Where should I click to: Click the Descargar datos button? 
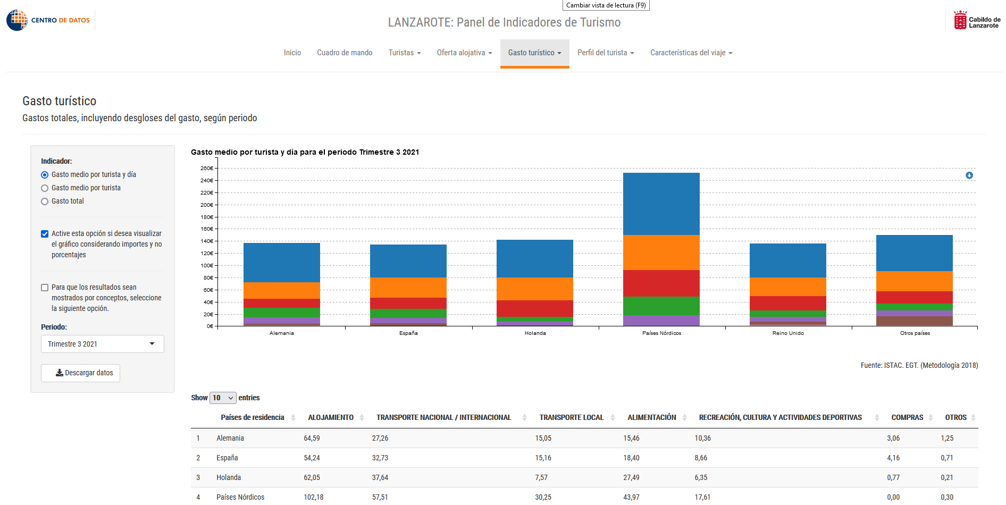[x=81, y=373]
